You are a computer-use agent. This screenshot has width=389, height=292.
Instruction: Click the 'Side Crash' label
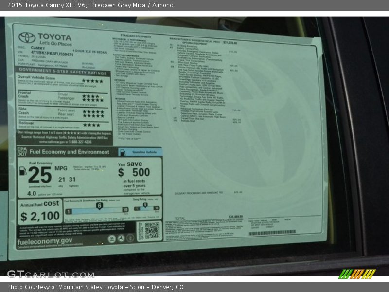(x=23, y=111)
